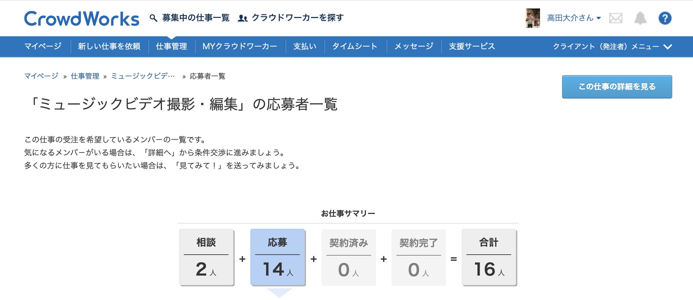Screen dimensions: 693x300
Task: Expand the 高田大介さん account dropdown
Action: [574, 18]
